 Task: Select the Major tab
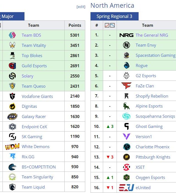click(x=8, y=16)
